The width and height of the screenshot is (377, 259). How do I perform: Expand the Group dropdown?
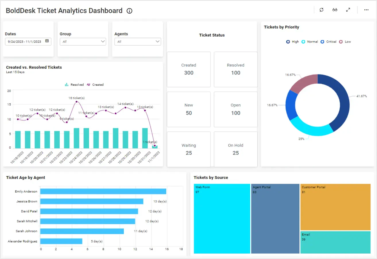pyautogui.click(x=83, y=42)
